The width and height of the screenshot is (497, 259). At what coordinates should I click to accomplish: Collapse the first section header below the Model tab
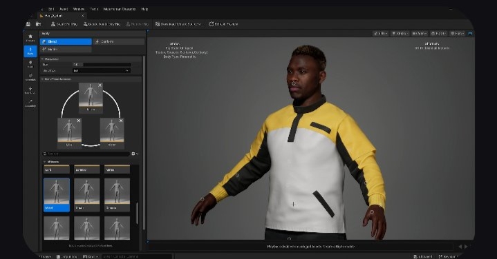pos(91,59)
